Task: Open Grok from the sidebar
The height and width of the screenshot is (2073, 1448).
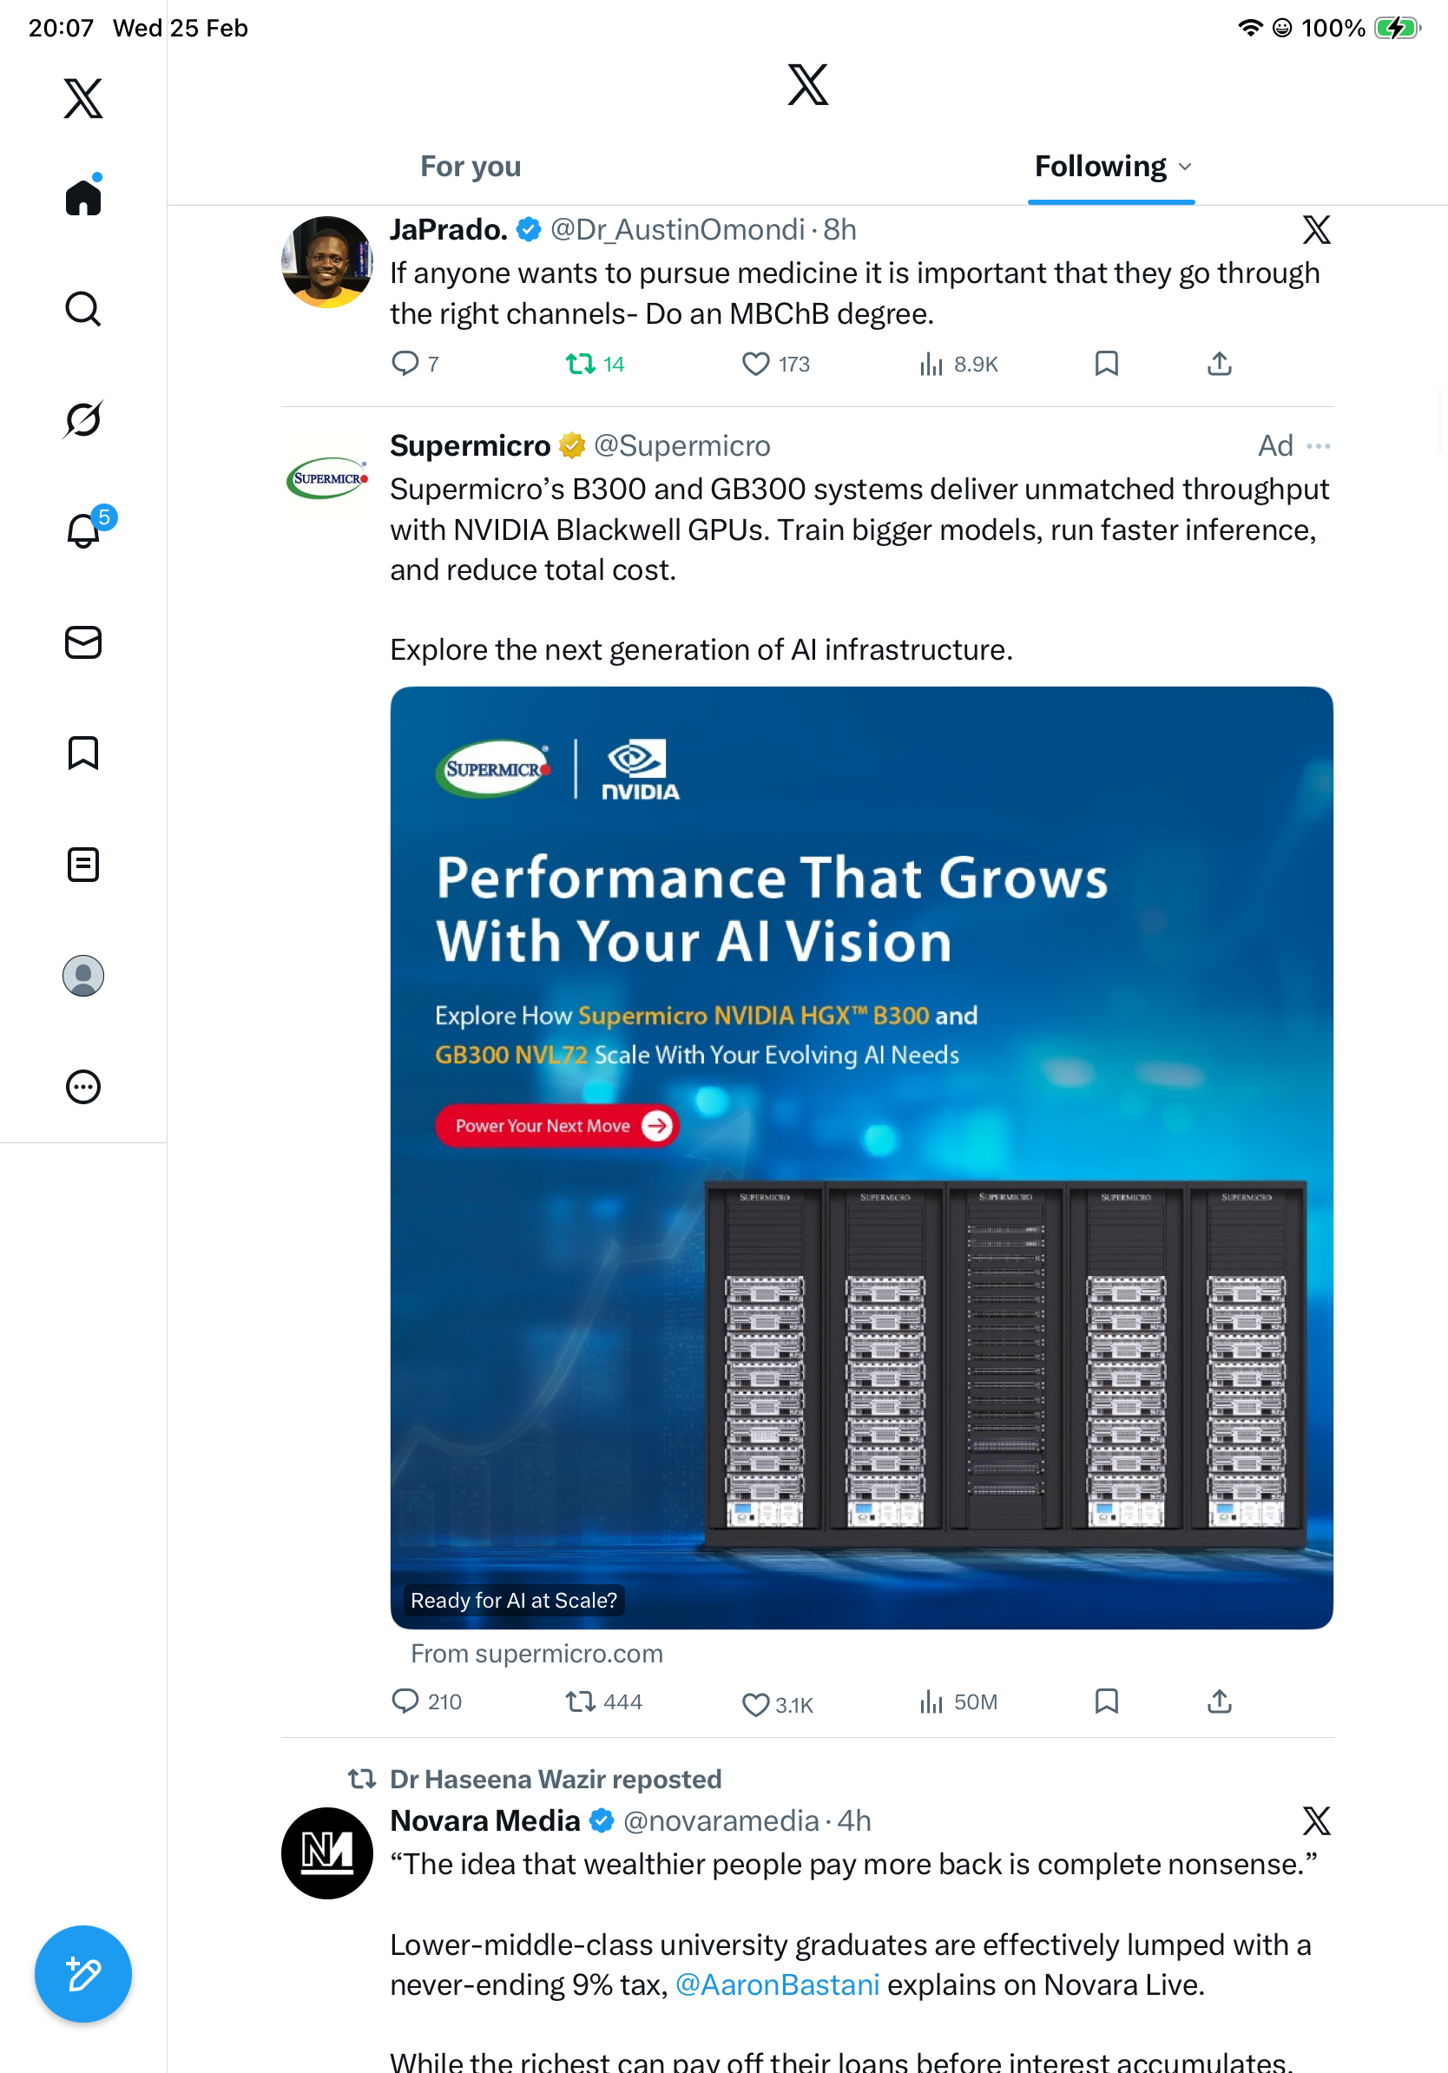Action: 83,419
